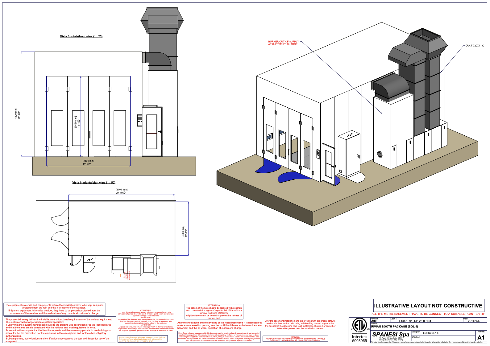The image size is (490, 346).
Task: Click the ETL Listed certification logo
Action: [x=359, y=326]
